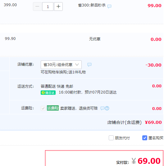Click the 朋友代付 label text
Image resolution: width=164 pixels, height=166 pixels.
point(122,138)
